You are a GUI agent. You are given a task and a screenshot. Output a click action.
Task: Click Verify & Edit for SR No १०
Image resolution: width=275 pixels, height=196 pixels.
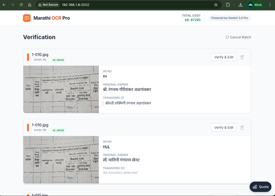[x=224, y=57]
